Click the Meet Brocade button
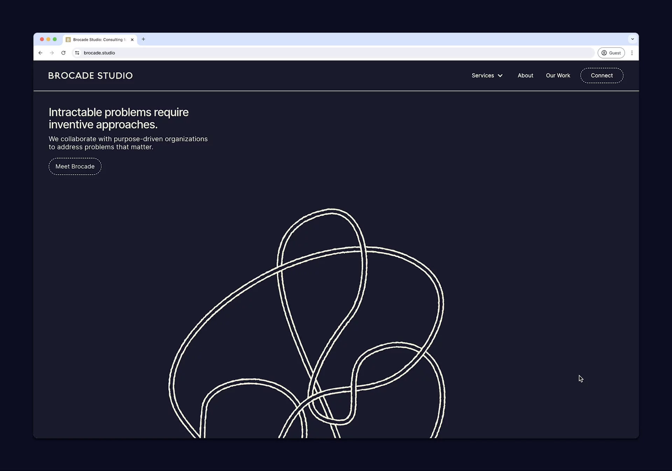Image resolution: width=672 pixels, height=471 pixels. [x=75, y=166]
